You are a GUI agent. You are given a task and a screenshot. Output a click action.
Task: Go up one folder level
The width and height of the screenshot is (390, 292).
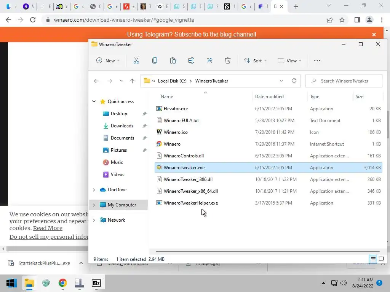click(x=132, y=81)
